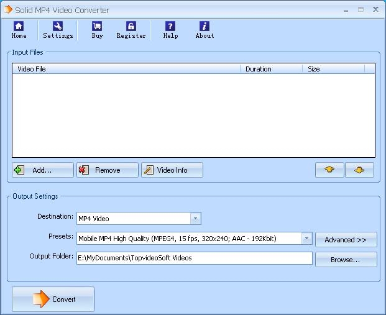
Task: Show the About info icon
Action: pos(204,26)
